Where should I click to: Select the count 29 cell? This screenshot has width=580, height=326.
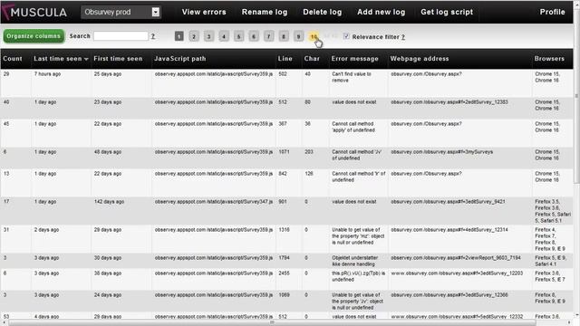6,74
